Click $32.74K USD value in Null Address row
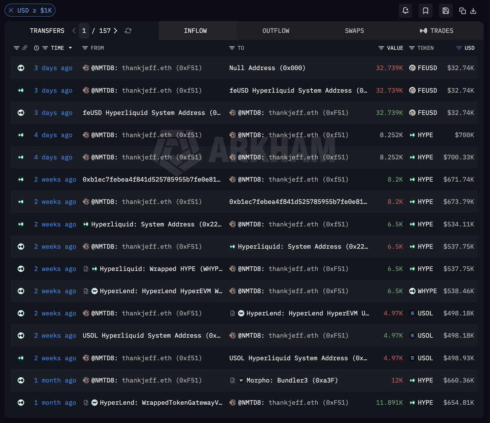 pyautogui.click(x=461, y=68)
